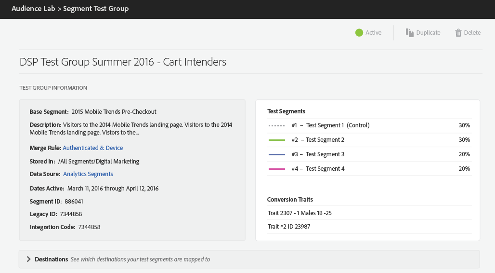Screen dimensions: 495x273
Task: Click the green Active status dot
Action: coord(359,33)
